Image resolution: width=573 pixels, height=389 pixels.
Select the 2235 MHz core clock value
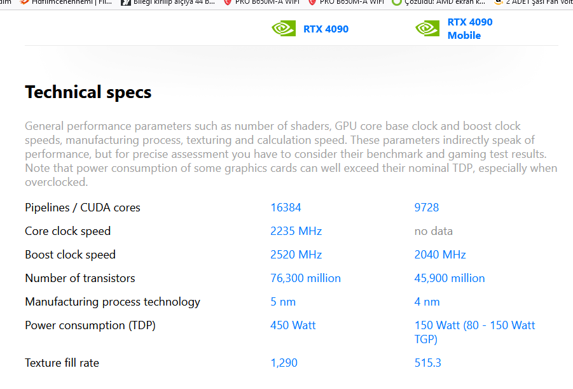pos(296,231)
